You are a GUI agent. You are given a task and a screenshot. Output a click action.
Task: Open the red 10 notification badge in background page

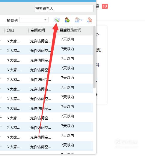pyautogui.click(x=105, y=6)
